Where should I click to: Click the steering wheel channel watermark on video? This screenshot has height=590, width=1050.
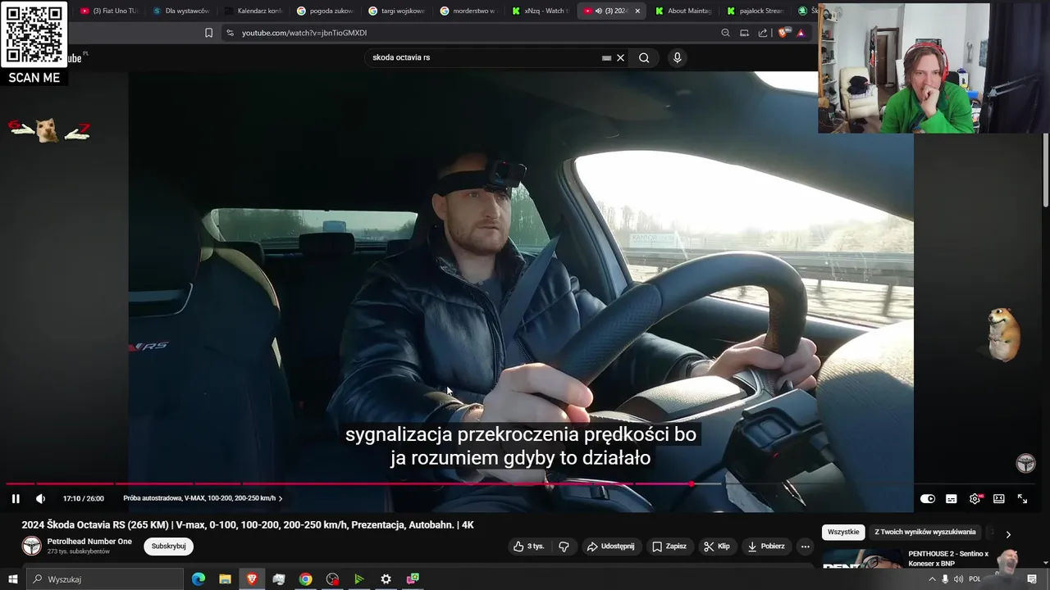pos(1025,464)
